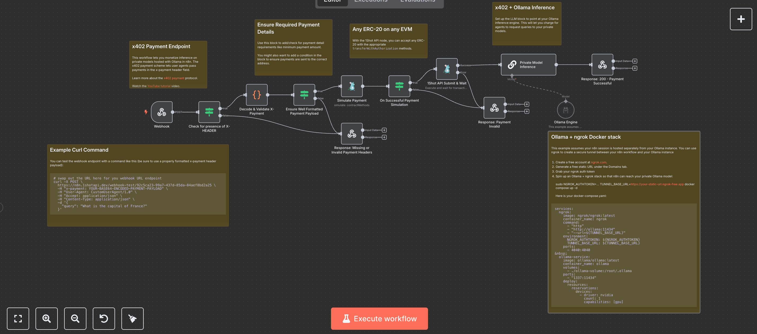The width and height of the screenshot is (757, 334).
Task: Click the Model connector on Private Model Inference
Action: pos(512,76)
